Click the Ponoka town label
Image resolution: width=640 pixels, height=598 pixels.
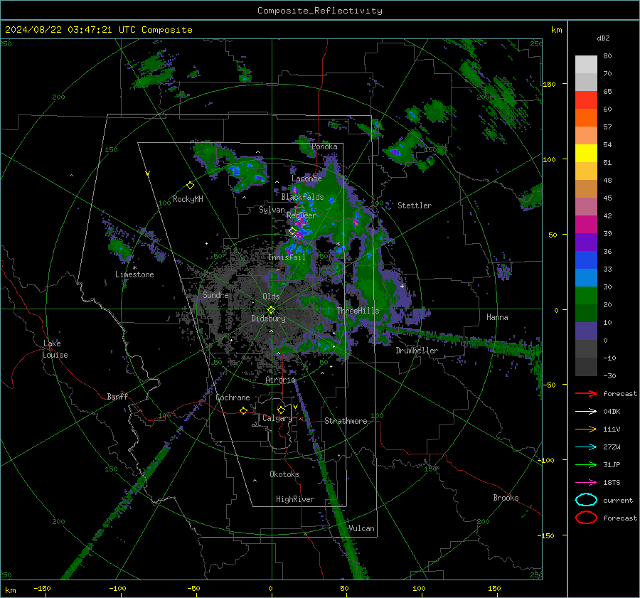[324, 146]
